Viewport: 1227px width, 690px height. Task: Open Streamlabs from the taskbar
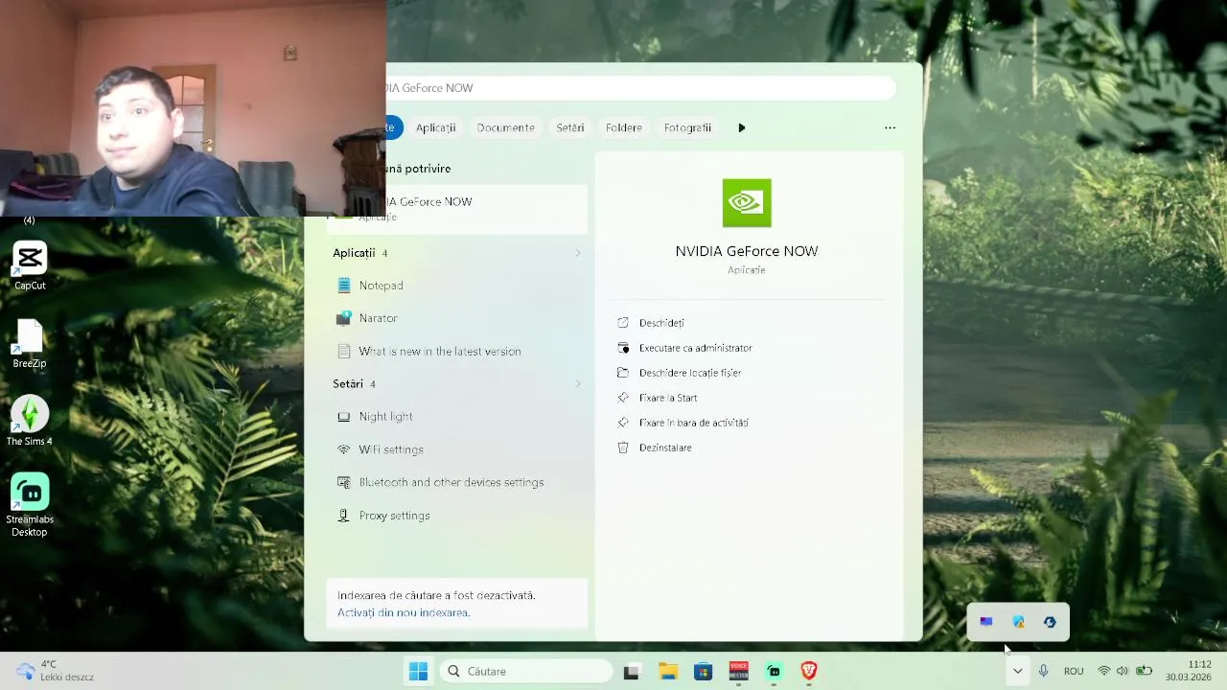774,672
